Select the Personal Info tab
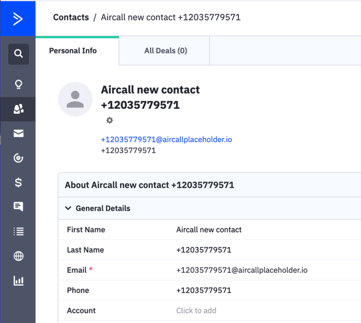 (73, 51)
